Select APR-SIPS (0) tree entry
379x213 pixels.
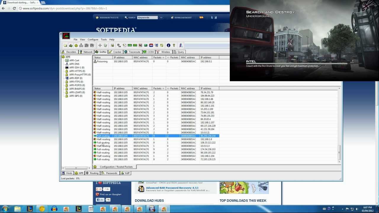(x=76, y=96)
